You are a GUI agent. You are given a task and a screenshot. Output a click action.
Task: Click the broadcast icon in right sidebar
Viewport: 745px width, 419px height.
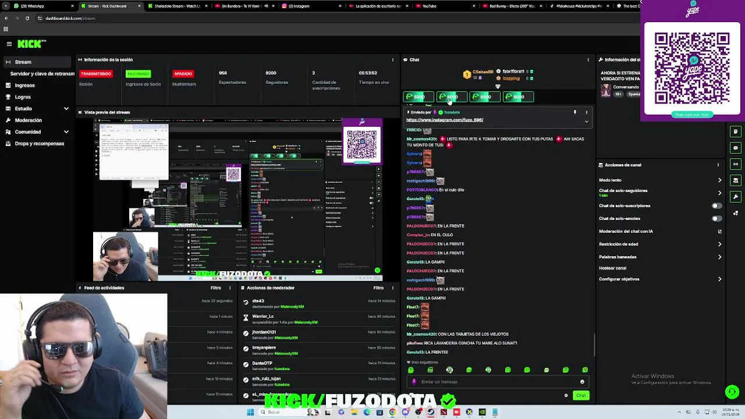tap(736, 164)
